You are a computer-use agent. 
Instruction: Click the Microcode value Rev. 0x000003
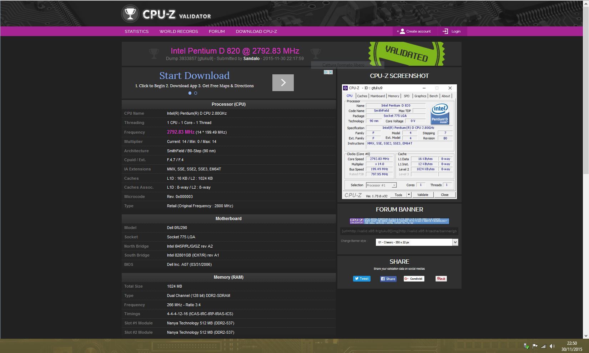tap(180, 197)
